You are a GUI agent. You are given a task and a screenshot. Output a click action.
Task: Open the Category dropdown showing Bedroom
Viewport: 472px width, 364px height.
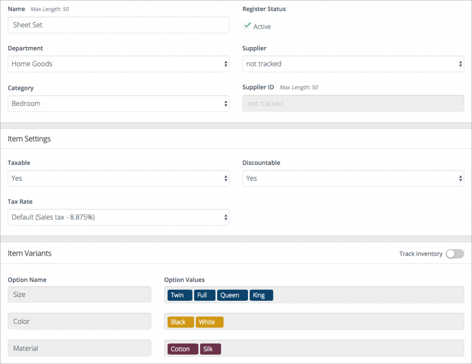tap(118, 103)
